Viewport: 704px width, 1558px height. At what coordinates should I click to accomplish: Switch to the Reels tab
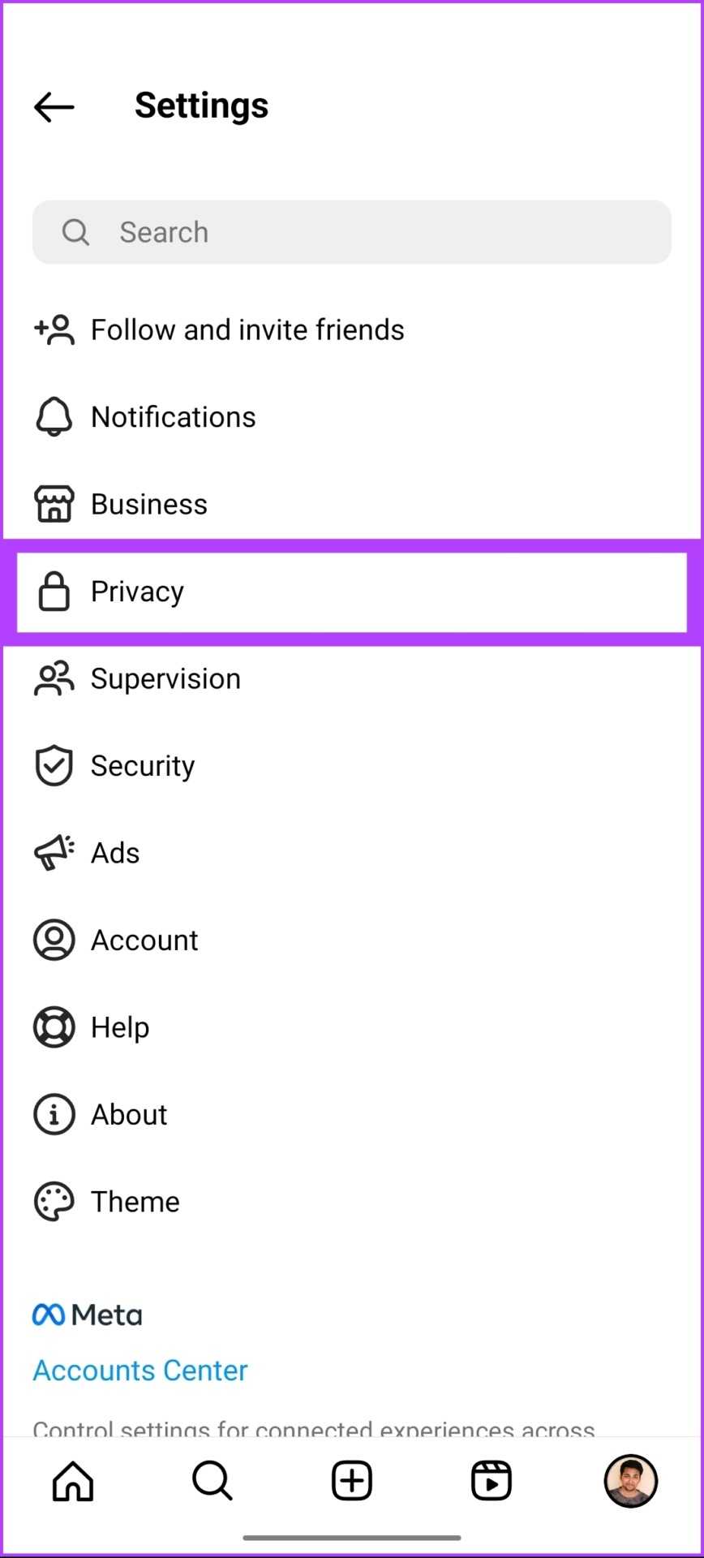(492, 1481)
